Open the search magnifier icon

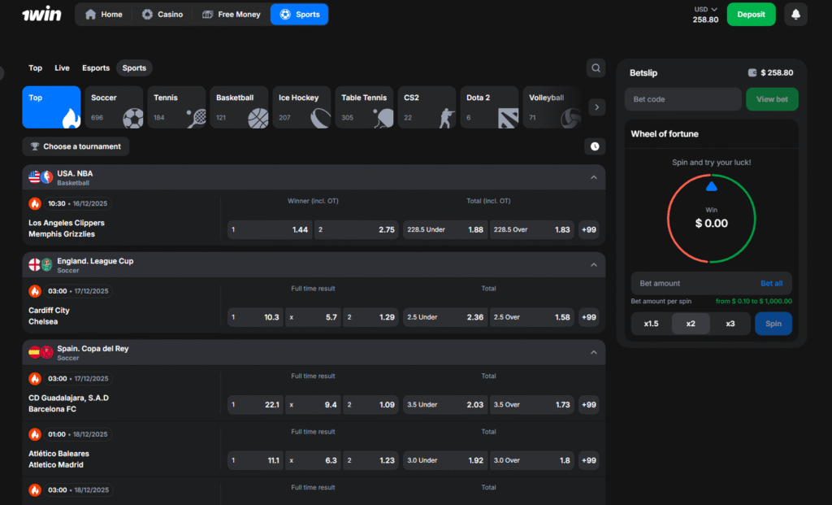tap(596, 68)
